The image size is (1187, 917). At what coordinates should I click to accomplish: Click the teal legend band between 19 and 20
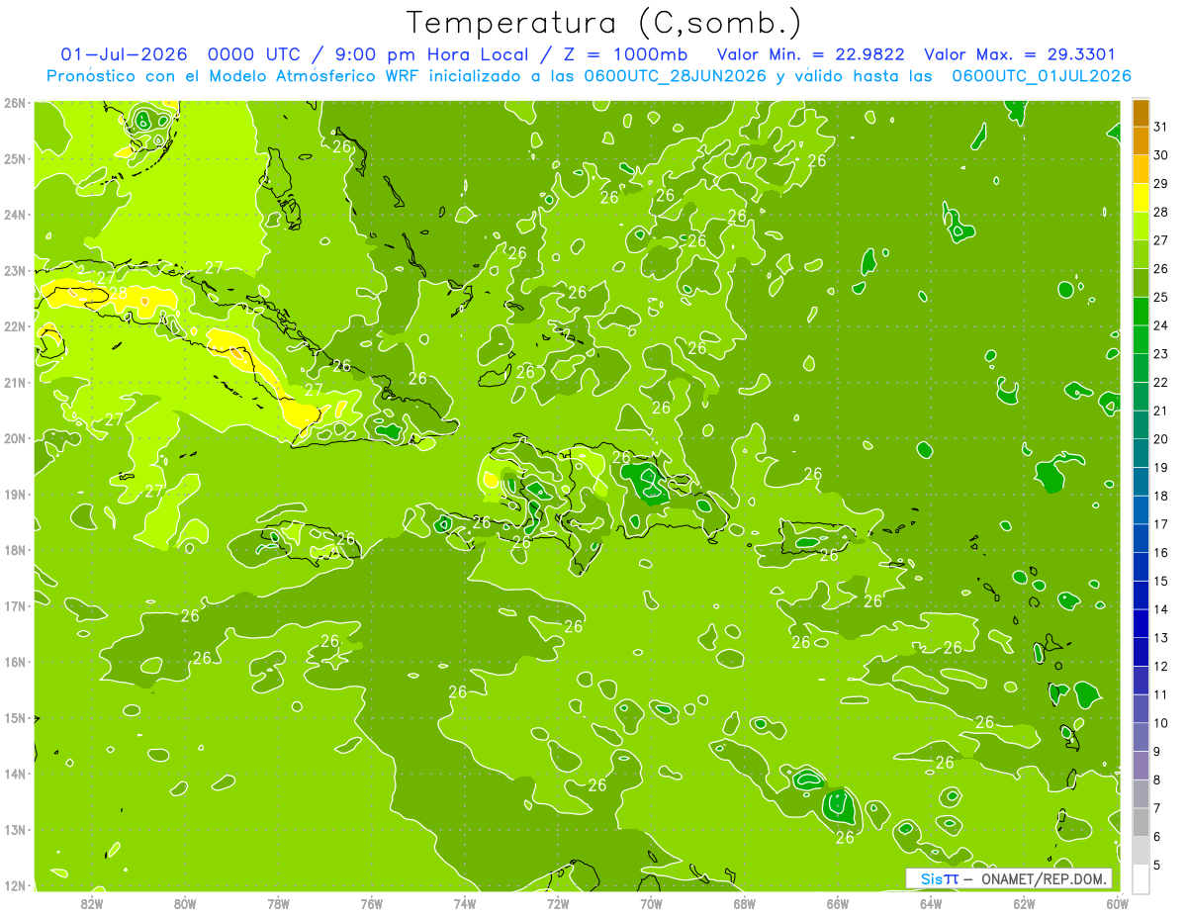pos(1141,453)
